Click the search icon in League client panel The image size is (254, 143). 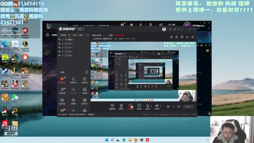coord(210,45)
